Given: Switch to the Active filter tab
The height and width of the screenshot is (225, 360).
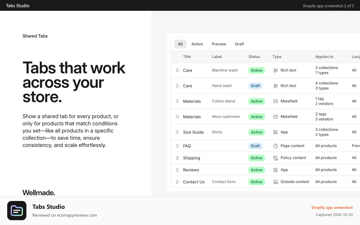Looking at the screenshot, I should pyautogui.click(x=197, y=44).
